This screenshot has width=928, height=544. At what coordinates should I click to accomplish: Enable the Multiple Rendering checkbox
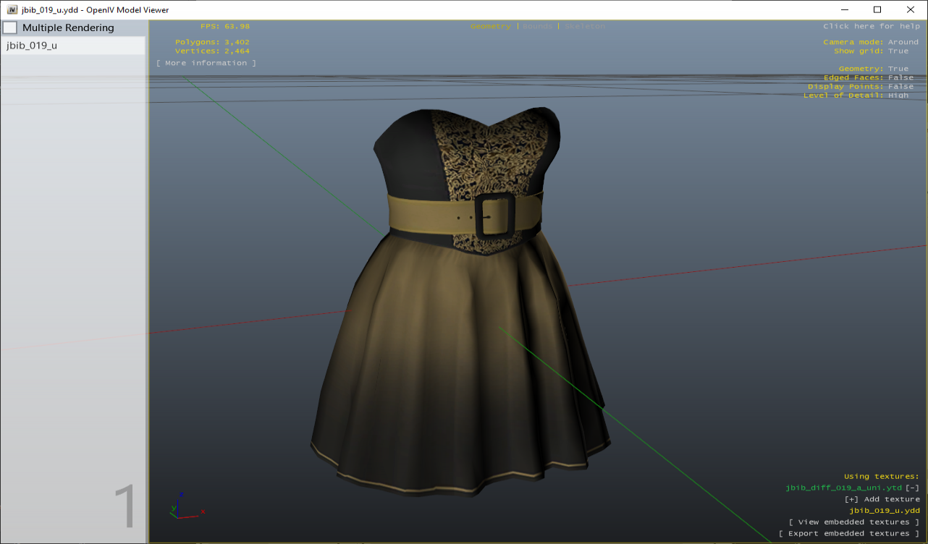[x=10, y=27]
